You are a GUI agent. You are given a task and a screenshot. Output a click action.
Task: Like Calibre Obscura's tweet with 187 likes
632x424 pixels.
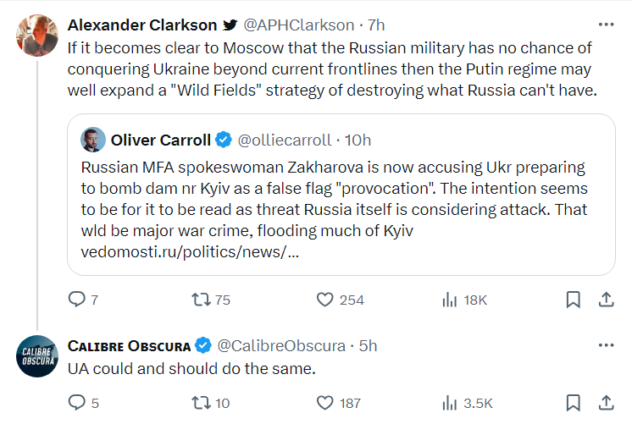click(324, 403)
